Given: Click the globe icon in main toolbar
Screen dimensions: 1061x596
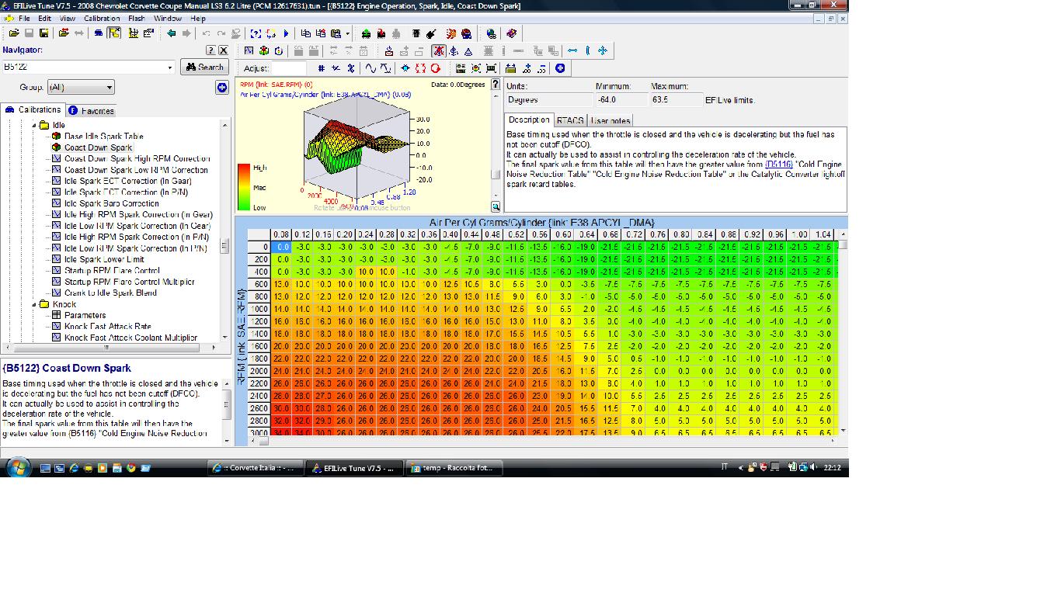Looking at the screenshot, I should point(491,33).
